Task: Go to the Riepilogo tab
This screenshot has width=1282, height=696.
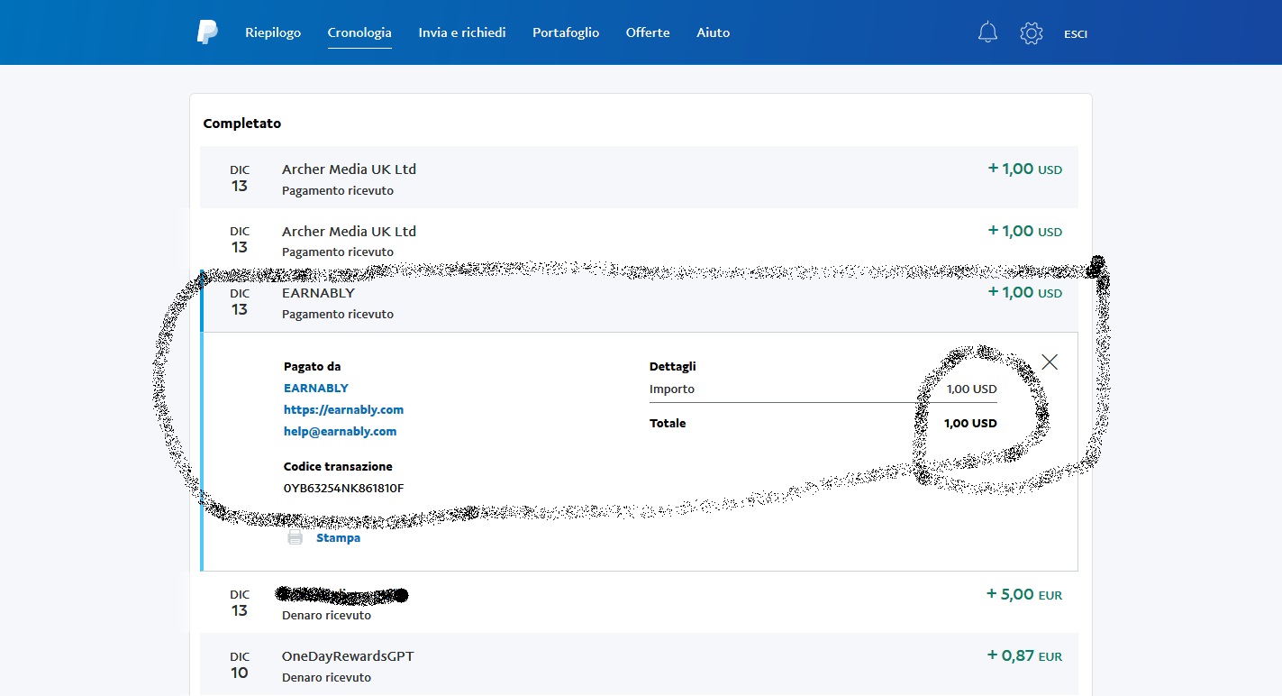Action: pyautogui.click(x=273, y=32)
